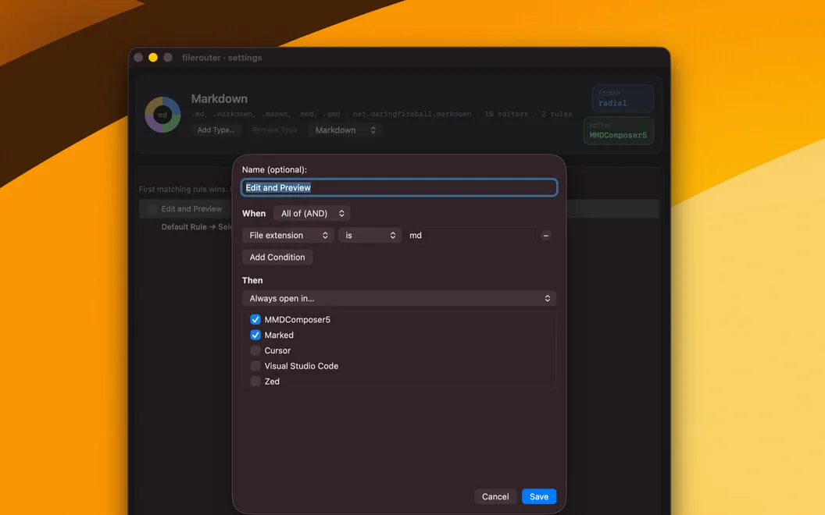The width and height of the screenshot is (825, 515).
Task: Enable the Zed editor checkbox
Action: click(x=255, y=382)
